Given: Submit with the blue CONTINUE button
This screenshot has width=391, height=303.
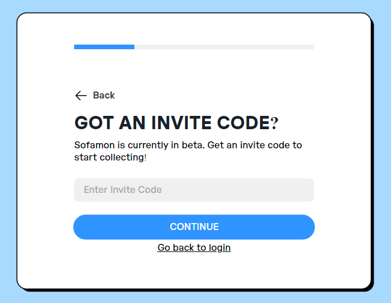Looking at the screenshot, I should 194,227.
